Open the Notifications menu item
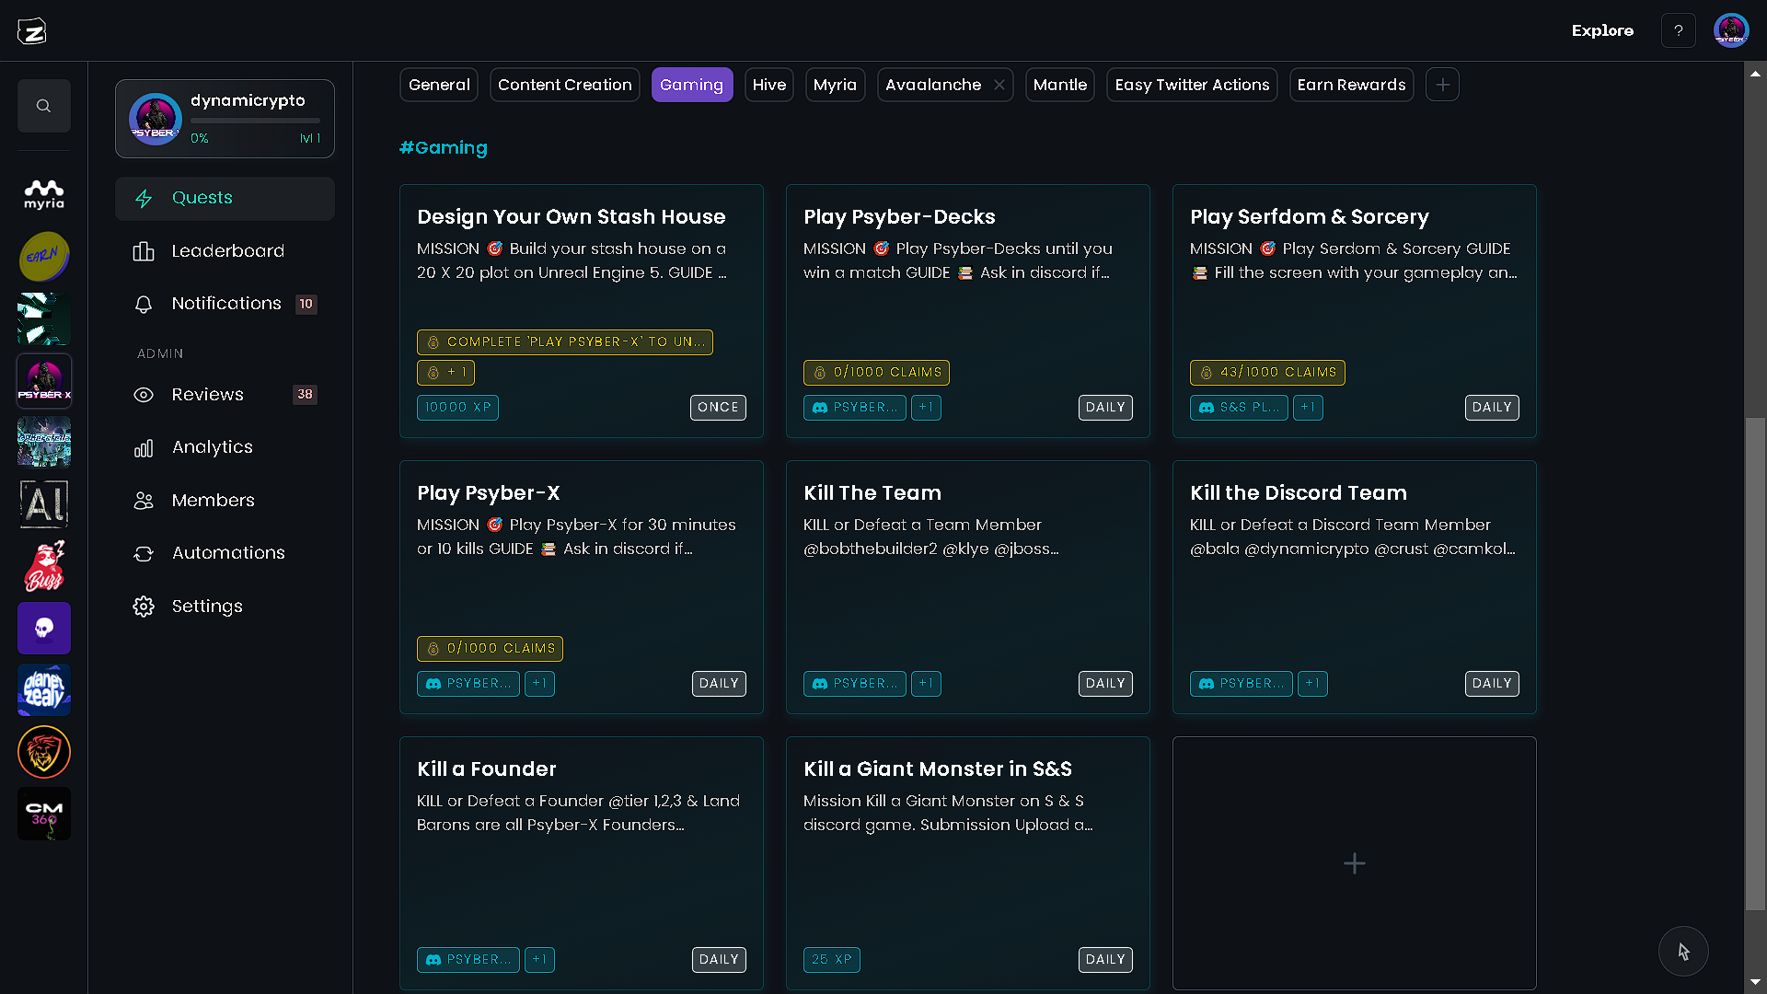 pyautogui.click(x=225, y=304)
